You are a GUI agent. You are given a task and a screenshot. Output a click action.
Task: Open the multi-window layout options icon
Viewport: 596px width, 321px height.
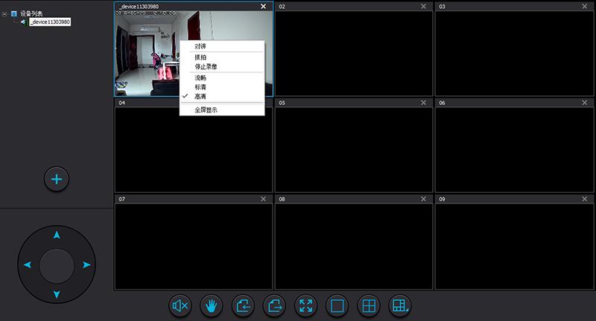[400, 306]
